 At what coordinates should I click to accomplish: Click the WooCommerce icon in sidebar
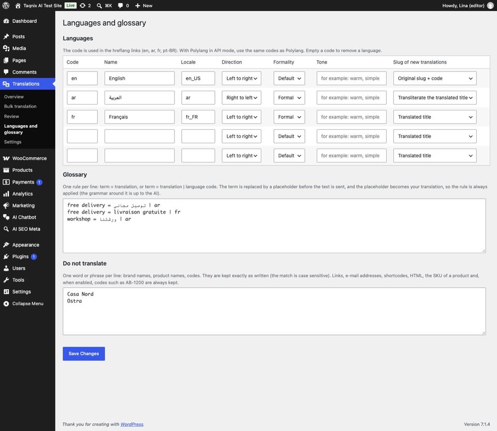click(x=6, y=158)
